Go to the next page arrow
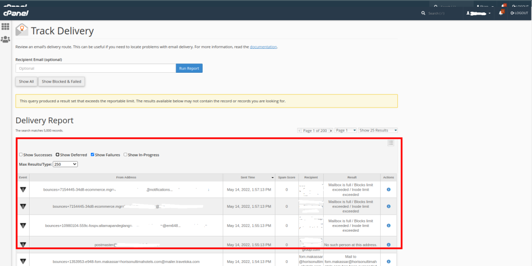This screenshot has height=266, width=532. pos(331,130)
